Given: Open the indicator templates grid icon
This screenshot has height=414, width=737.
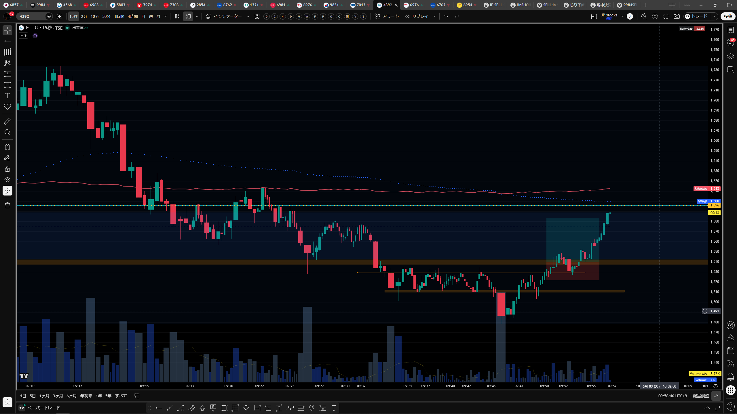Looking at the screenshot, I should [x=257, y=16].
